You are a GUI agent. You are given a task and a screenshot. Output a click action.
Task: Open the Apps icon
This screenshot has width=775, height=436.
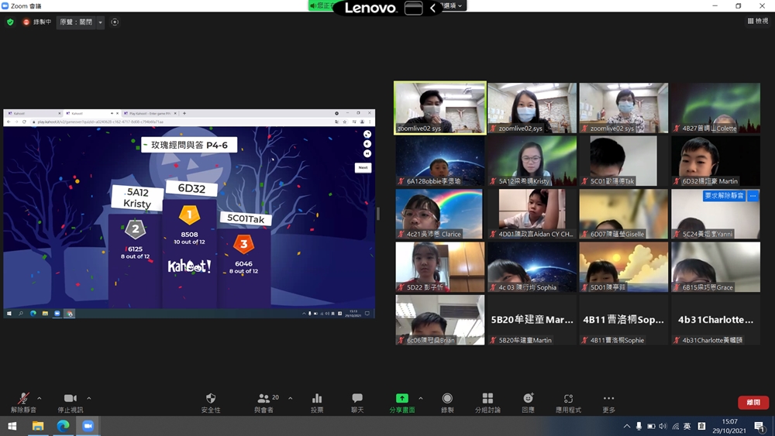(x=568, y=403)
